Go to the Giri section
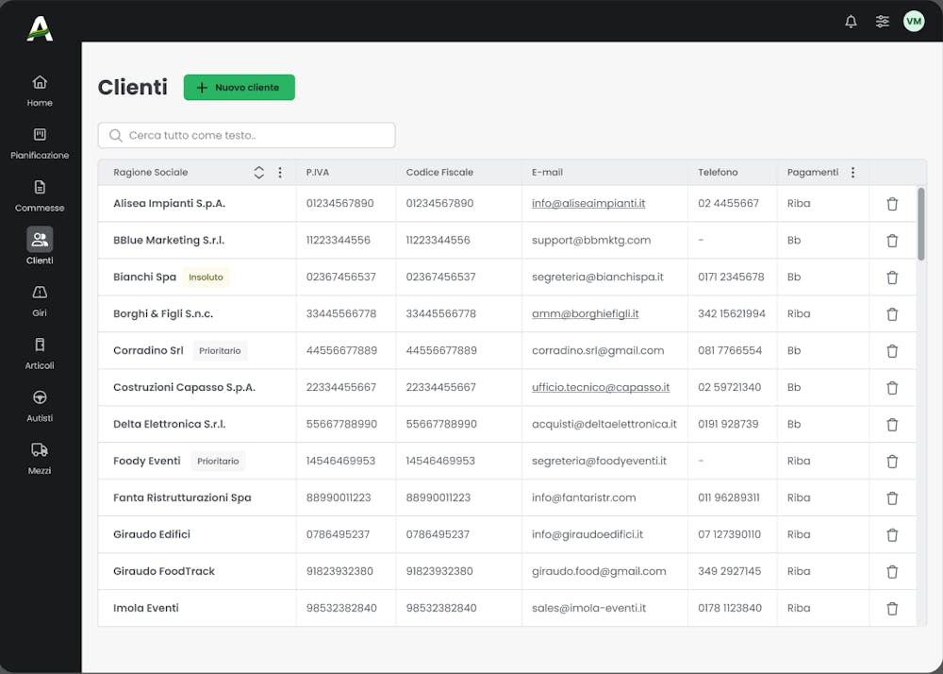The width and height of the screenshot is (943, 674). click(39, 300)
